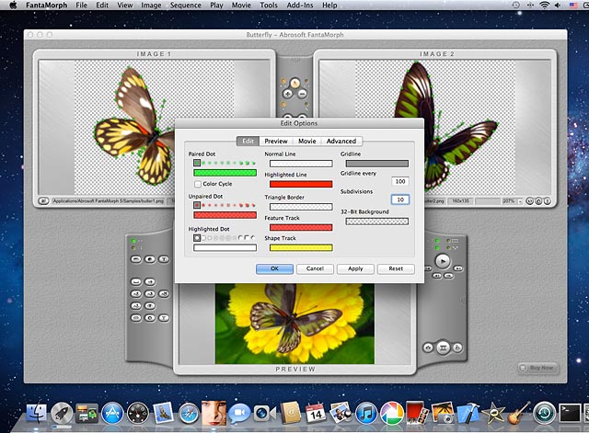Open Time Machine icon in the dock
This screenshot has width=589, height=433.
coord(544,413)
